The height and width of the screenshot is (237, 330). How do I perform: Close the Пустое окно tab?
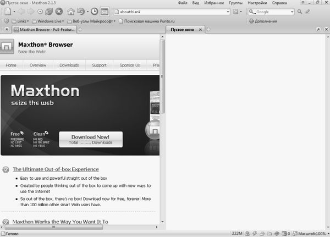click(x=200, y=29)
